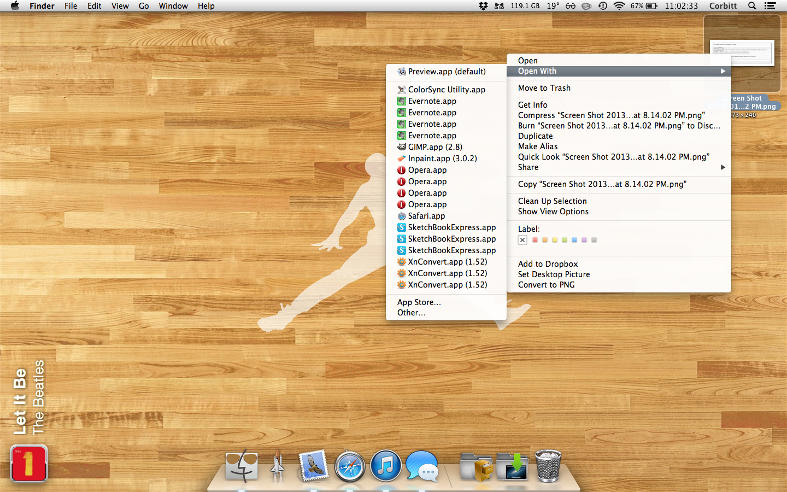Open the Trash in the Dock
This screenshot has height=492, width=787.
click(548, 466)
